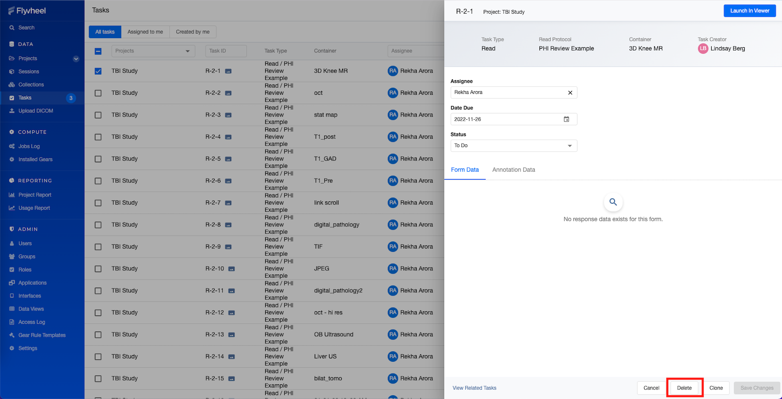Check the box for task R-2-5
This screenshot has height=399, width=782.
(x=98, y=159)
